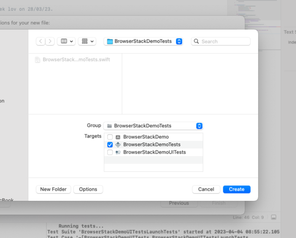The height and width of the screenshot is (238, 296).
Task: Click the Search input field
Action: 221,41
